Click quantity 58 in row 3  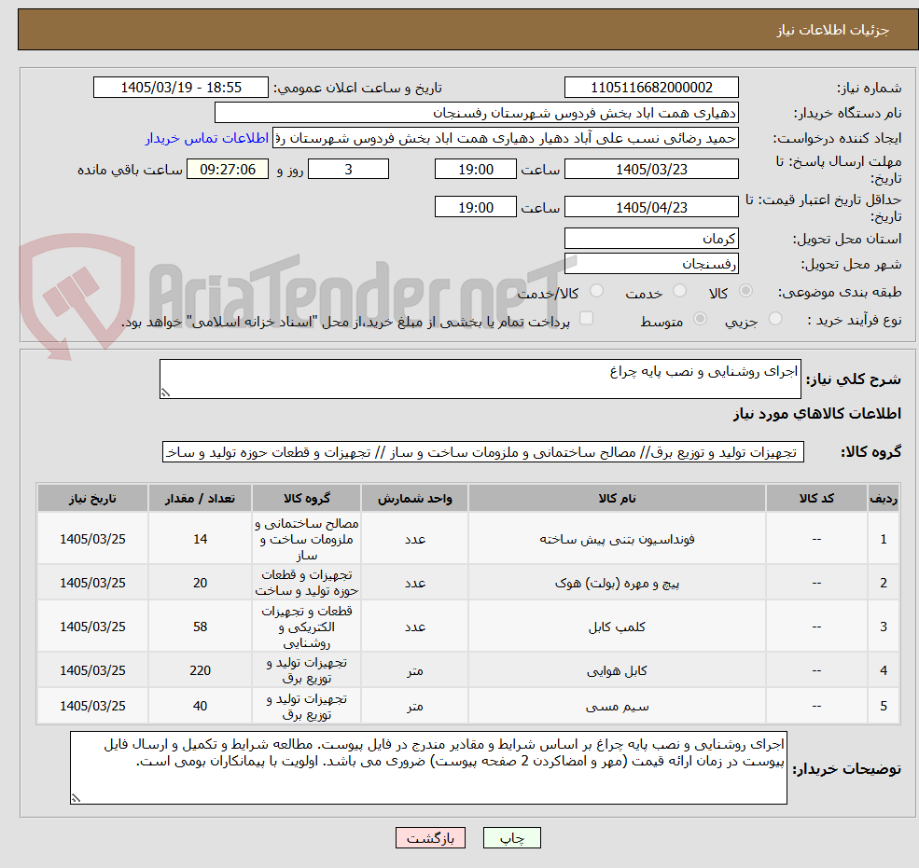tap(200, 627)
